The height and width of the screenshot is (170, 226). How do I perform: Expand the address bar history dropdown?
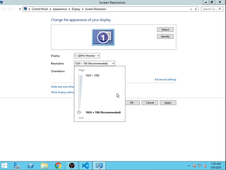(191, 9)
